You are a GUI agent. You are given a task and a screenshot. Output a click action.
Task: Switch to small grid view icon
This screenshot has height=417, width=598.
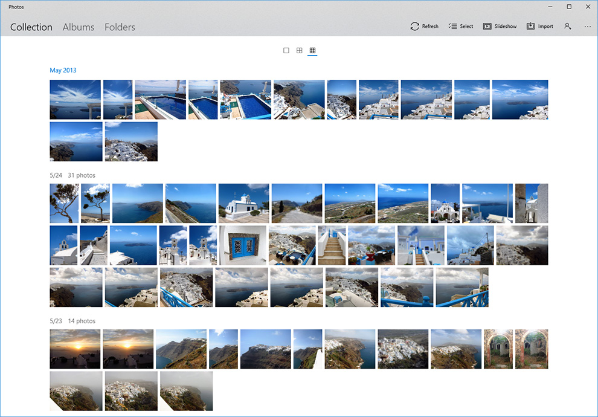click(312, 50)
